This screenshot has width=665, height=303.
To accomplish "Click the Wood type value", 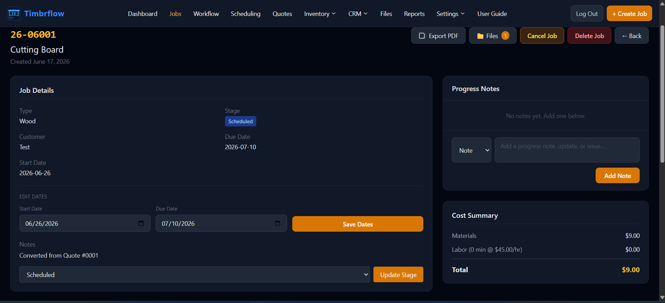I will pos(27,121).
